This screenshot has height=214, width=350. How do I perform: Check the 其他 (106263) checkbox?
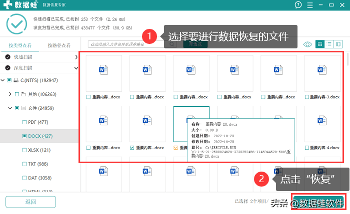point(16,94)
